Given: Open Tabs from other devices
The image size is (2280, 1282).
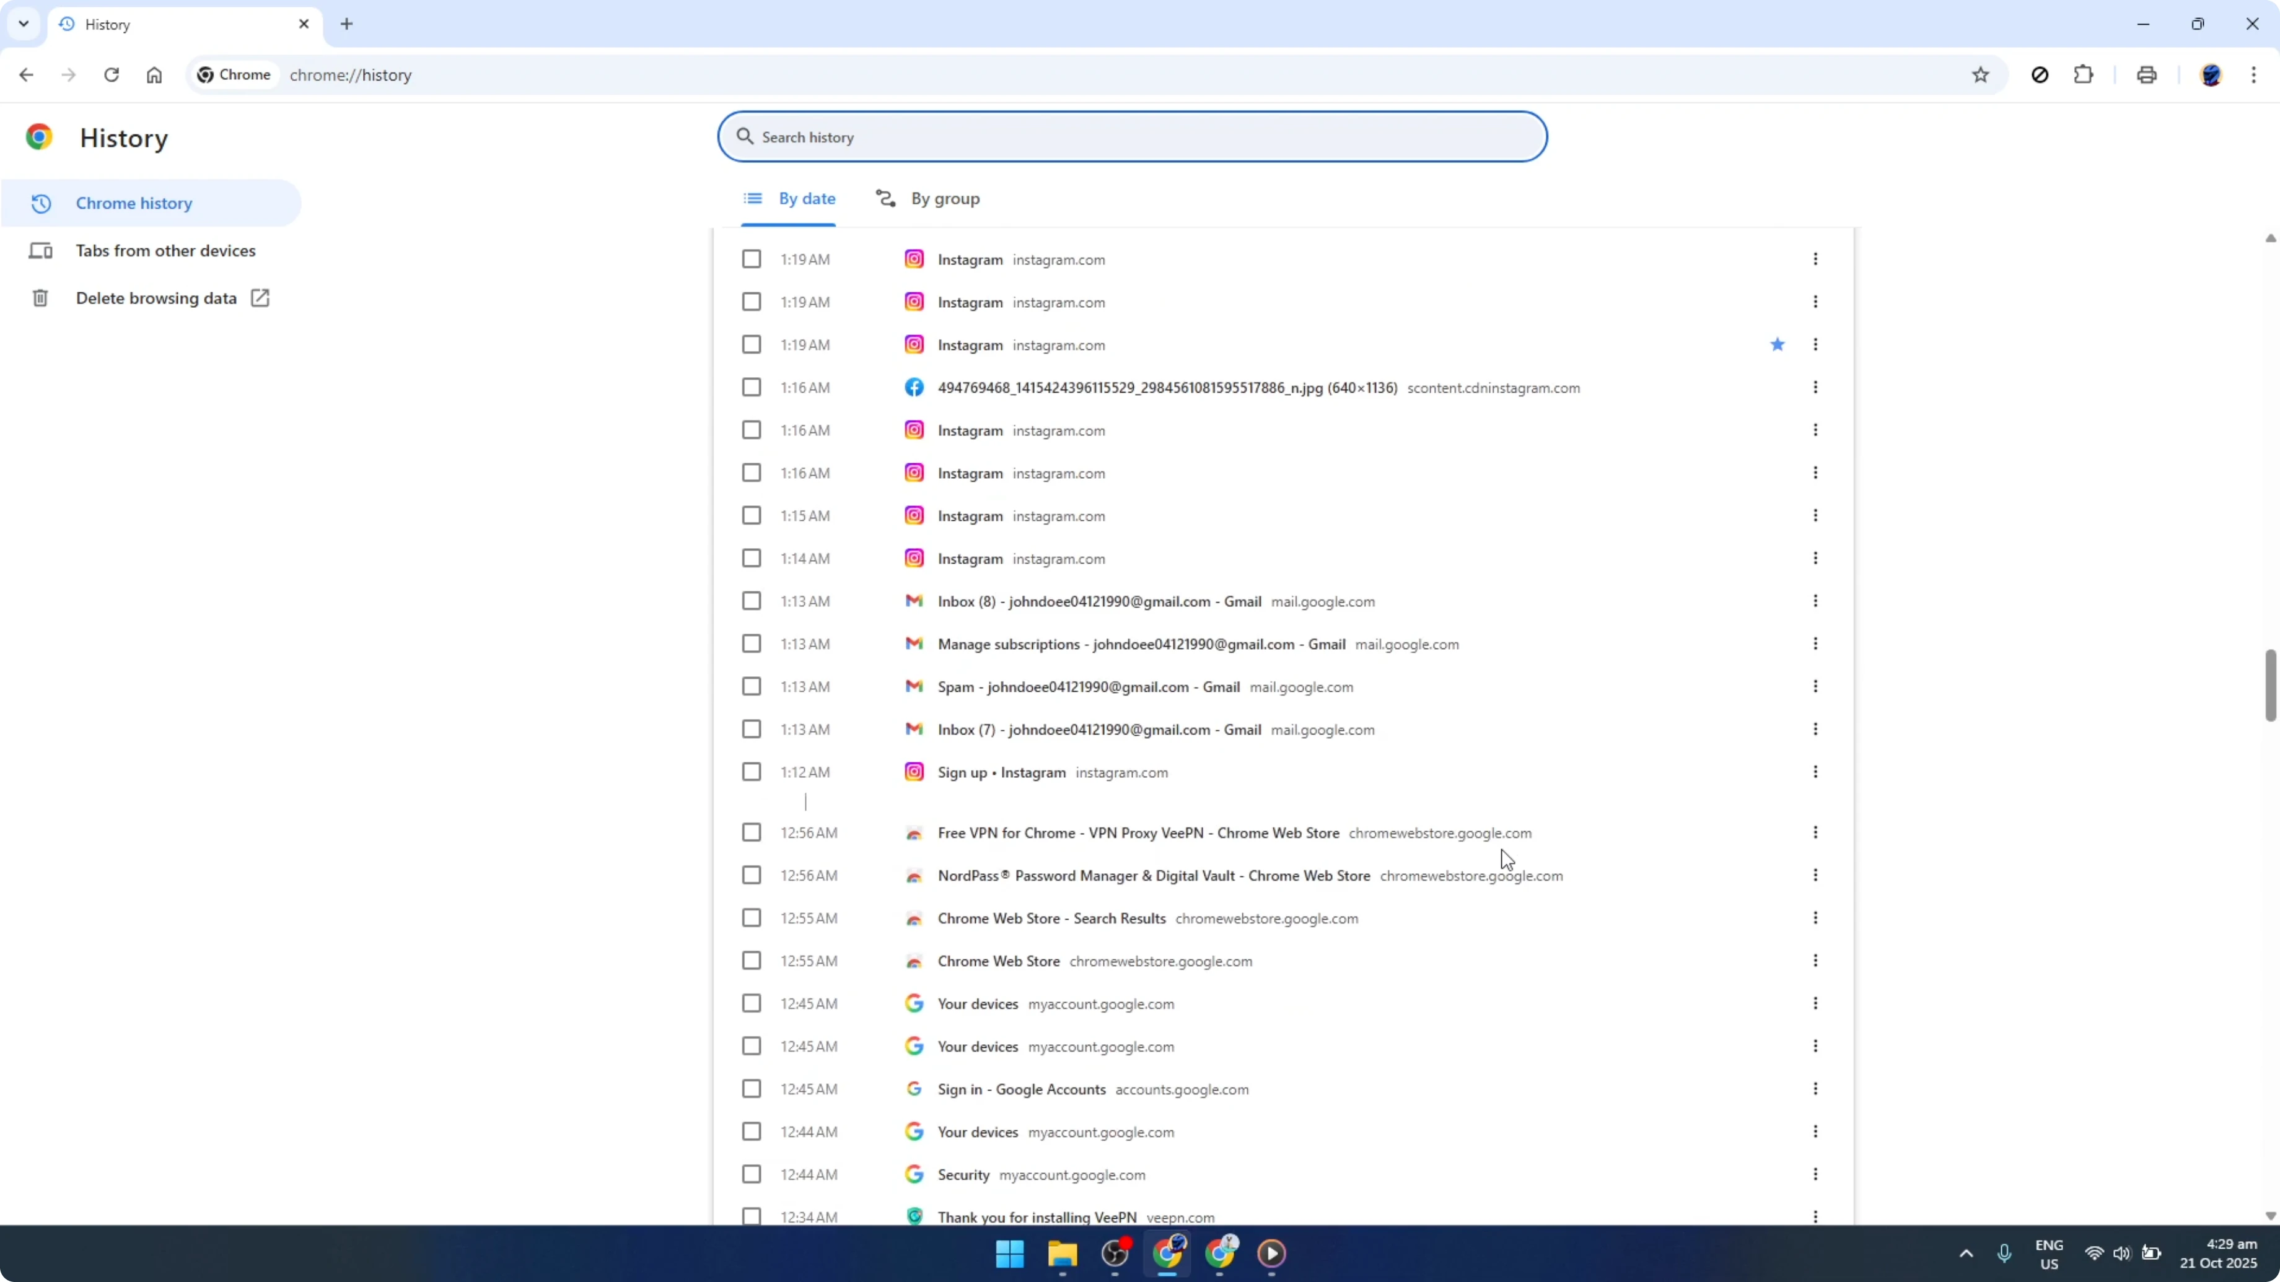Looking at the screenshot, I should (151, 250).
